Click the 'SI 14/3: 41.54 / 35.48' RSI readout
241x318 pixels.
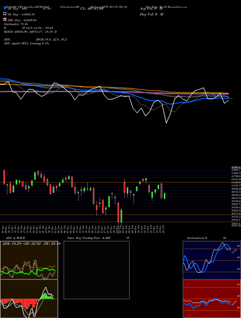point(38,28)
